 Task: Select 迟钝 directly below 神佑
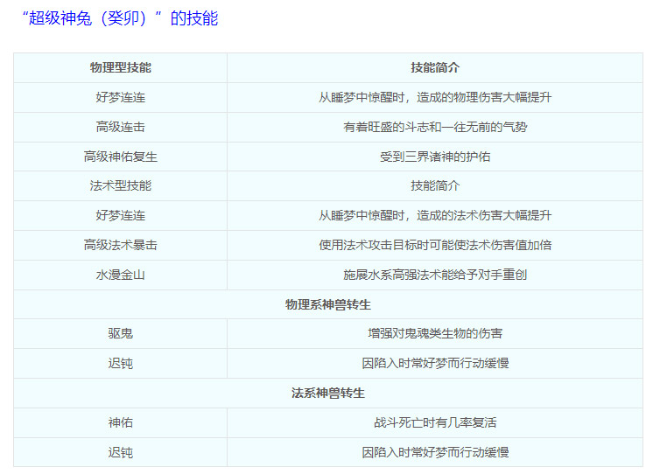pos(121,452)
